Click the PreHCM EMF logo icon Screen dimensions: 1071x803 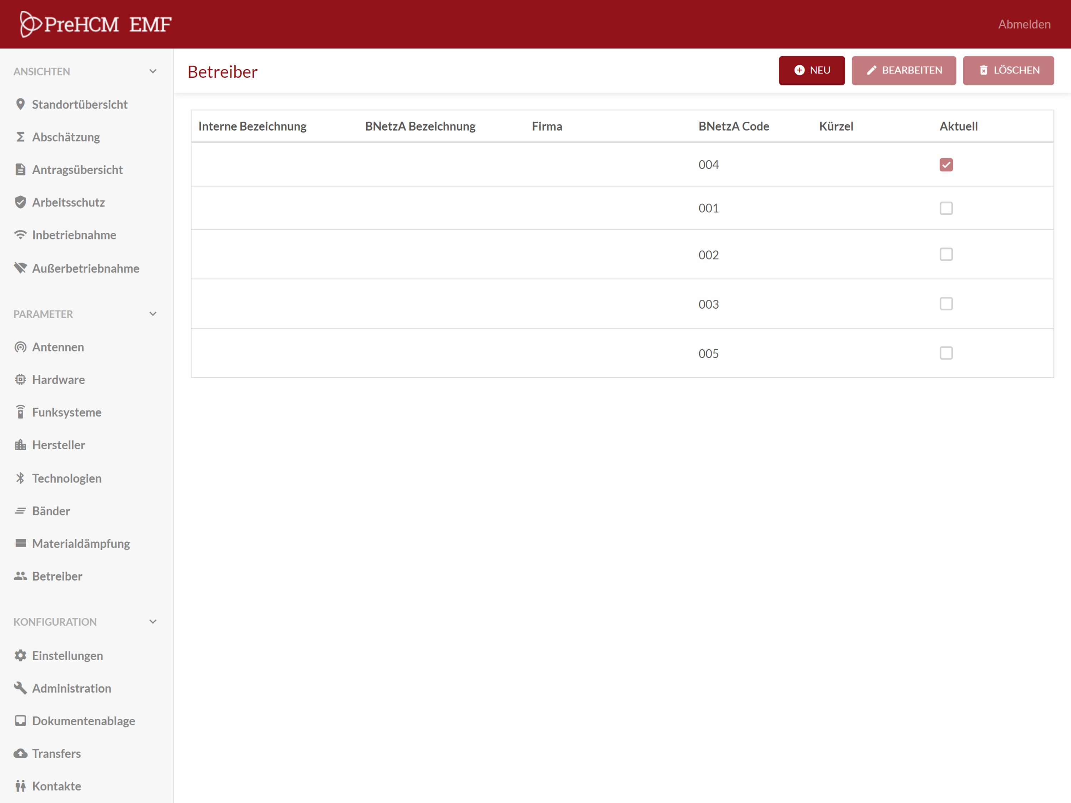click(x=30, y=24)
